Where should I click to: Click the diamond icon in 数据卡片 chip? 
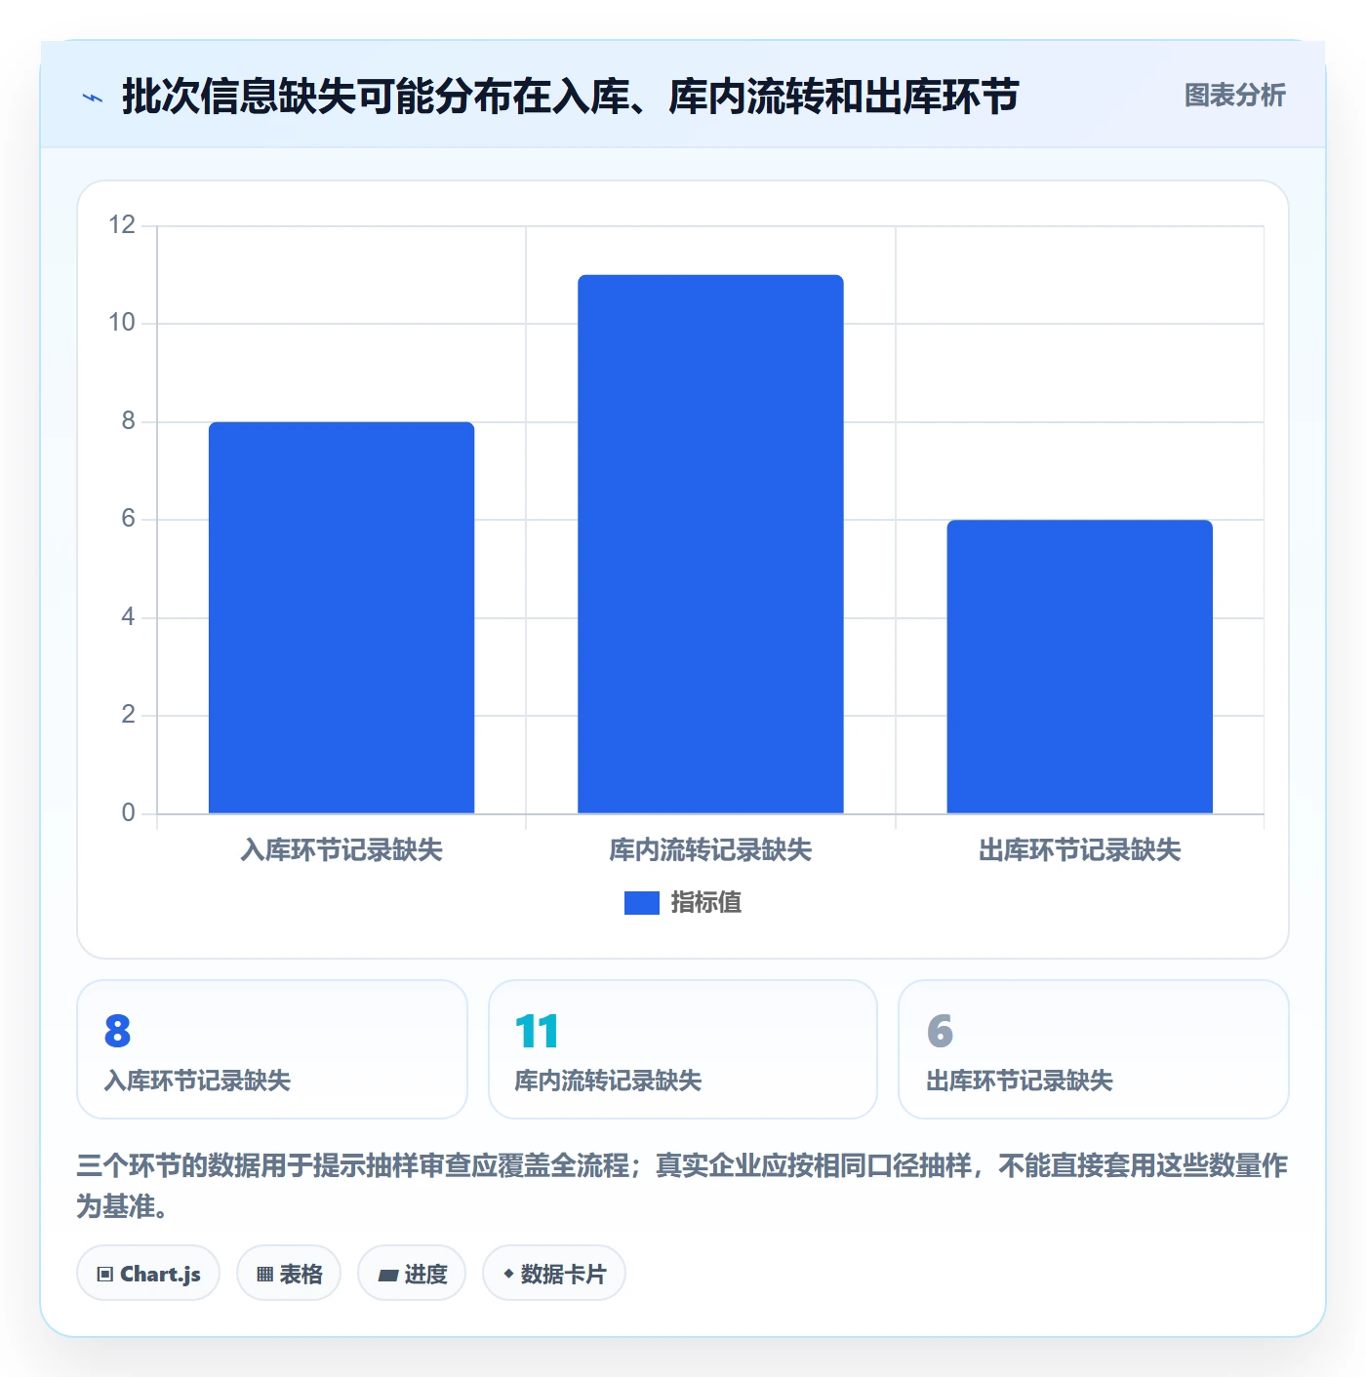tap(508, 1274)
